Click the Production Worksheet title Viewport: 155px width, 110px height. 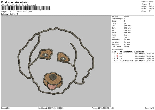(14, 2)
